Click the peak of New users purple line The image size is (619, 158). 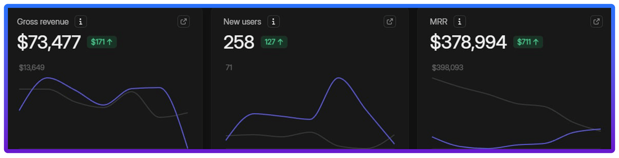pyautogui.click(x=338, y=78)
